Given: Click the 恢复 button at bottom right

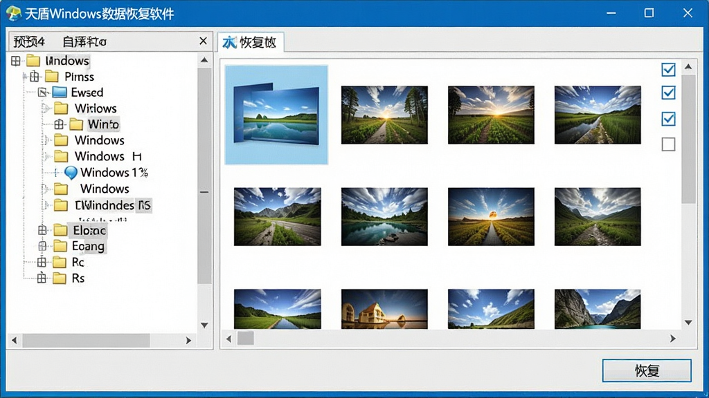Looking at the screenshot, I should (647, 370).
